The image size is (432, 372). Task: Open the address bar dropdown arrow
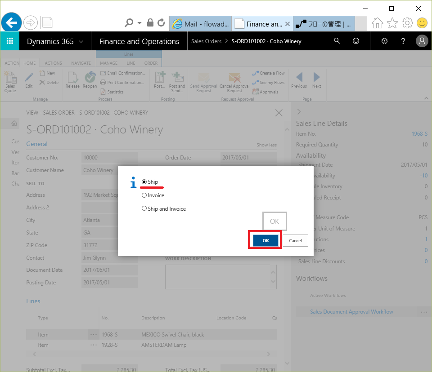(x=139, y=23)
